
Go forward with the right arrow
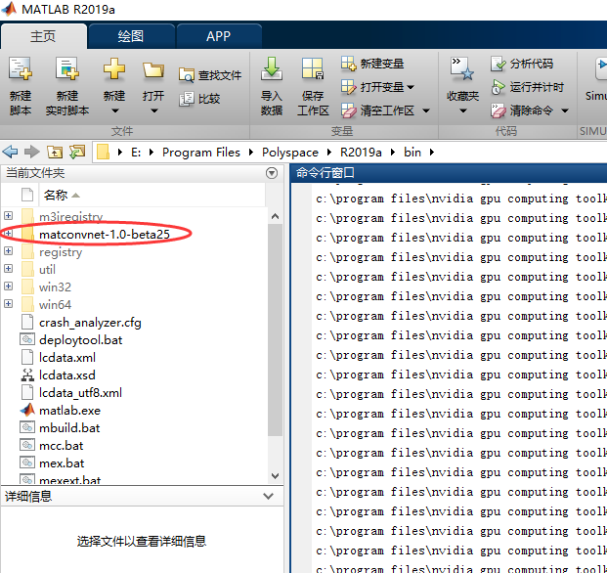coord(31,152)
